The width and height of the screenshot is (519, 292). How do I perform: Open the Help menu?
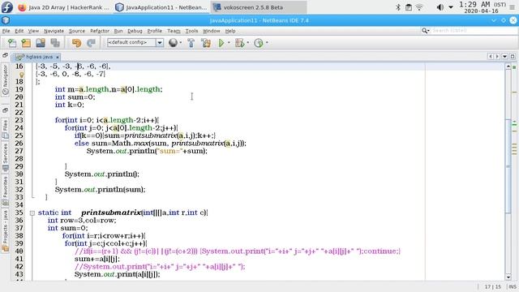point(230,31)
